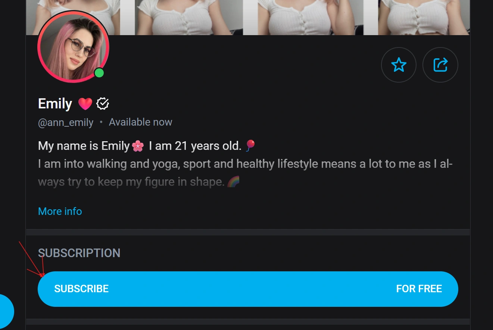Viewport: 493px width, 330px height.
Task: Select the @ann_emily username handle
Action: pos(66,122)
